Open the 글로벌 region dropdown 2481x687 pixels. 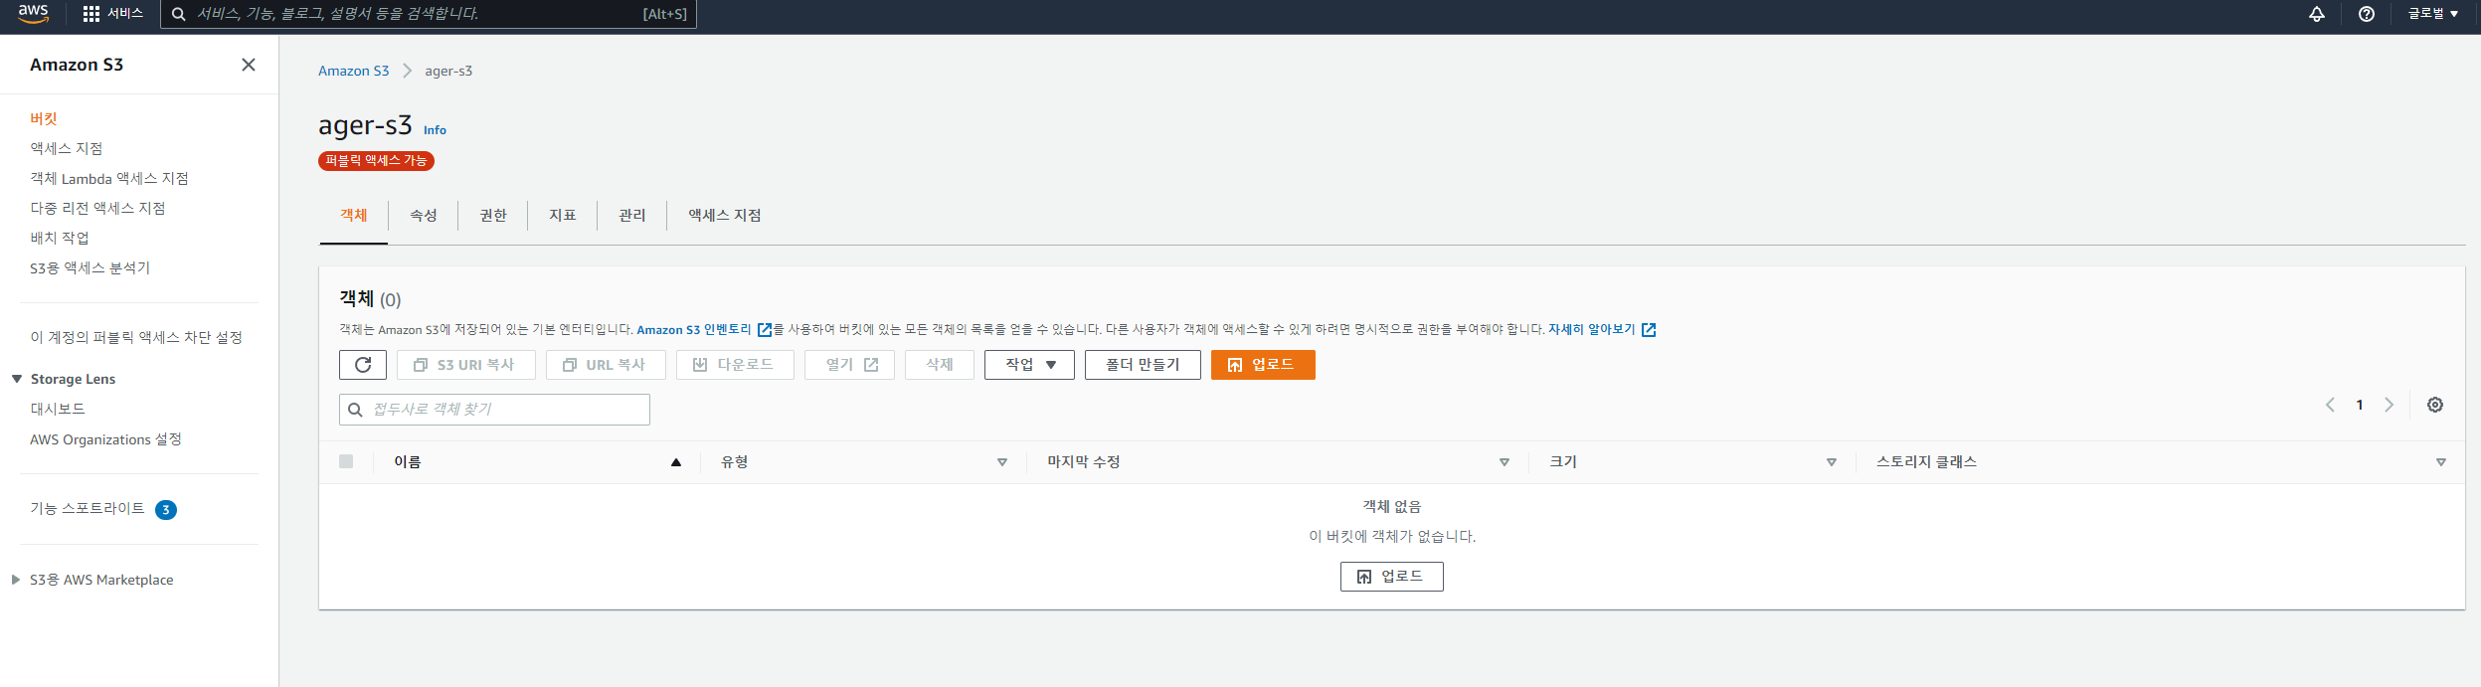click(x=2432, y=14)
